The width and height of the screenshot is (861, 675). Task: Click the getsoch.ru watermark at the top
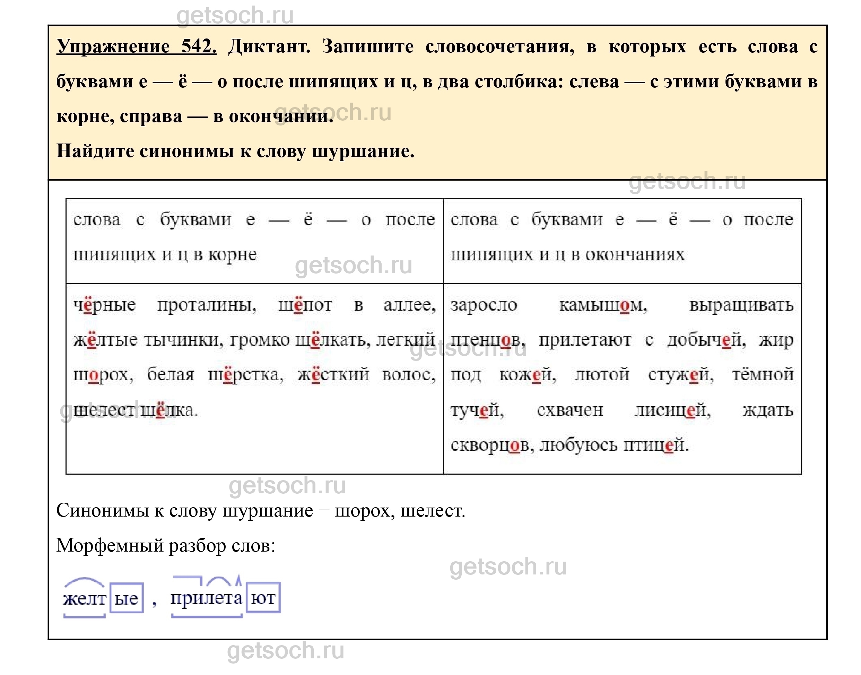click(235, 15)
